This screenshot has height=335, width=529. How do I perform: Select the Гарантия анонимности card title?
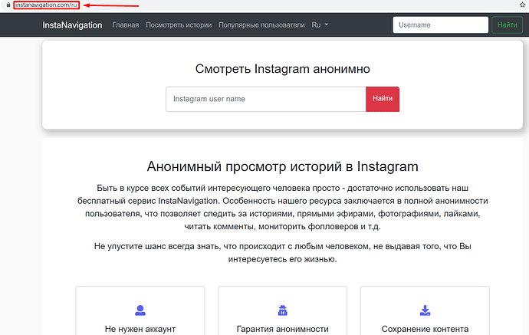coord(283,329)
